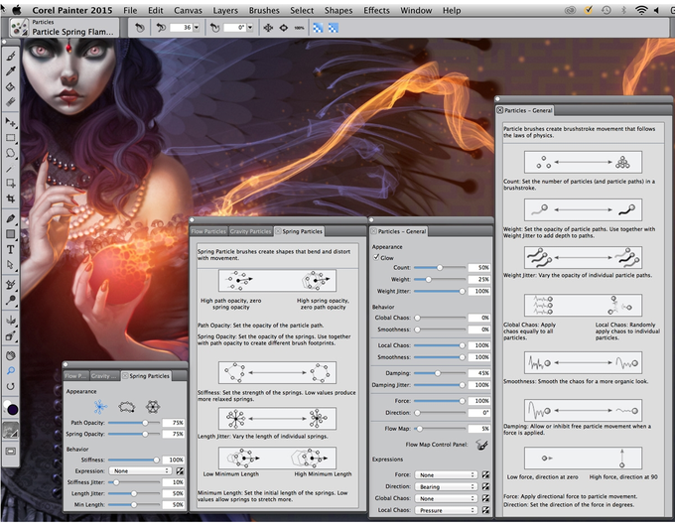
Task: Adjust the Weight slider
Action: tap(439, 280)
